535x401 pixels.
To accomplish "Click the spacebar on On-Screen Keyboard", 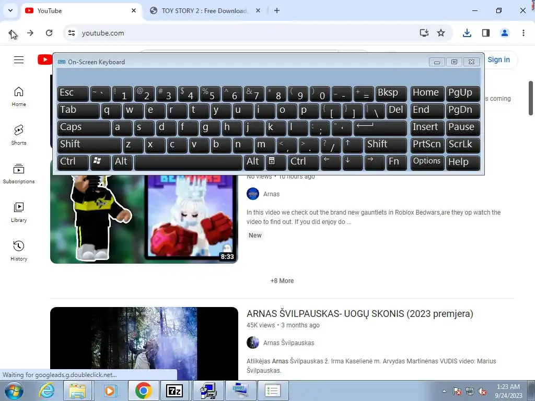I will 188,162.
